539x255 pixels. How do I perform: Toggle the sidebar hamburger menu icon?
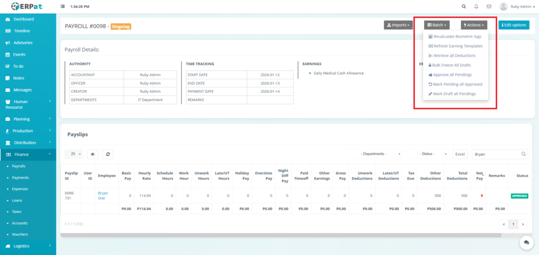(x=63, y=7)
